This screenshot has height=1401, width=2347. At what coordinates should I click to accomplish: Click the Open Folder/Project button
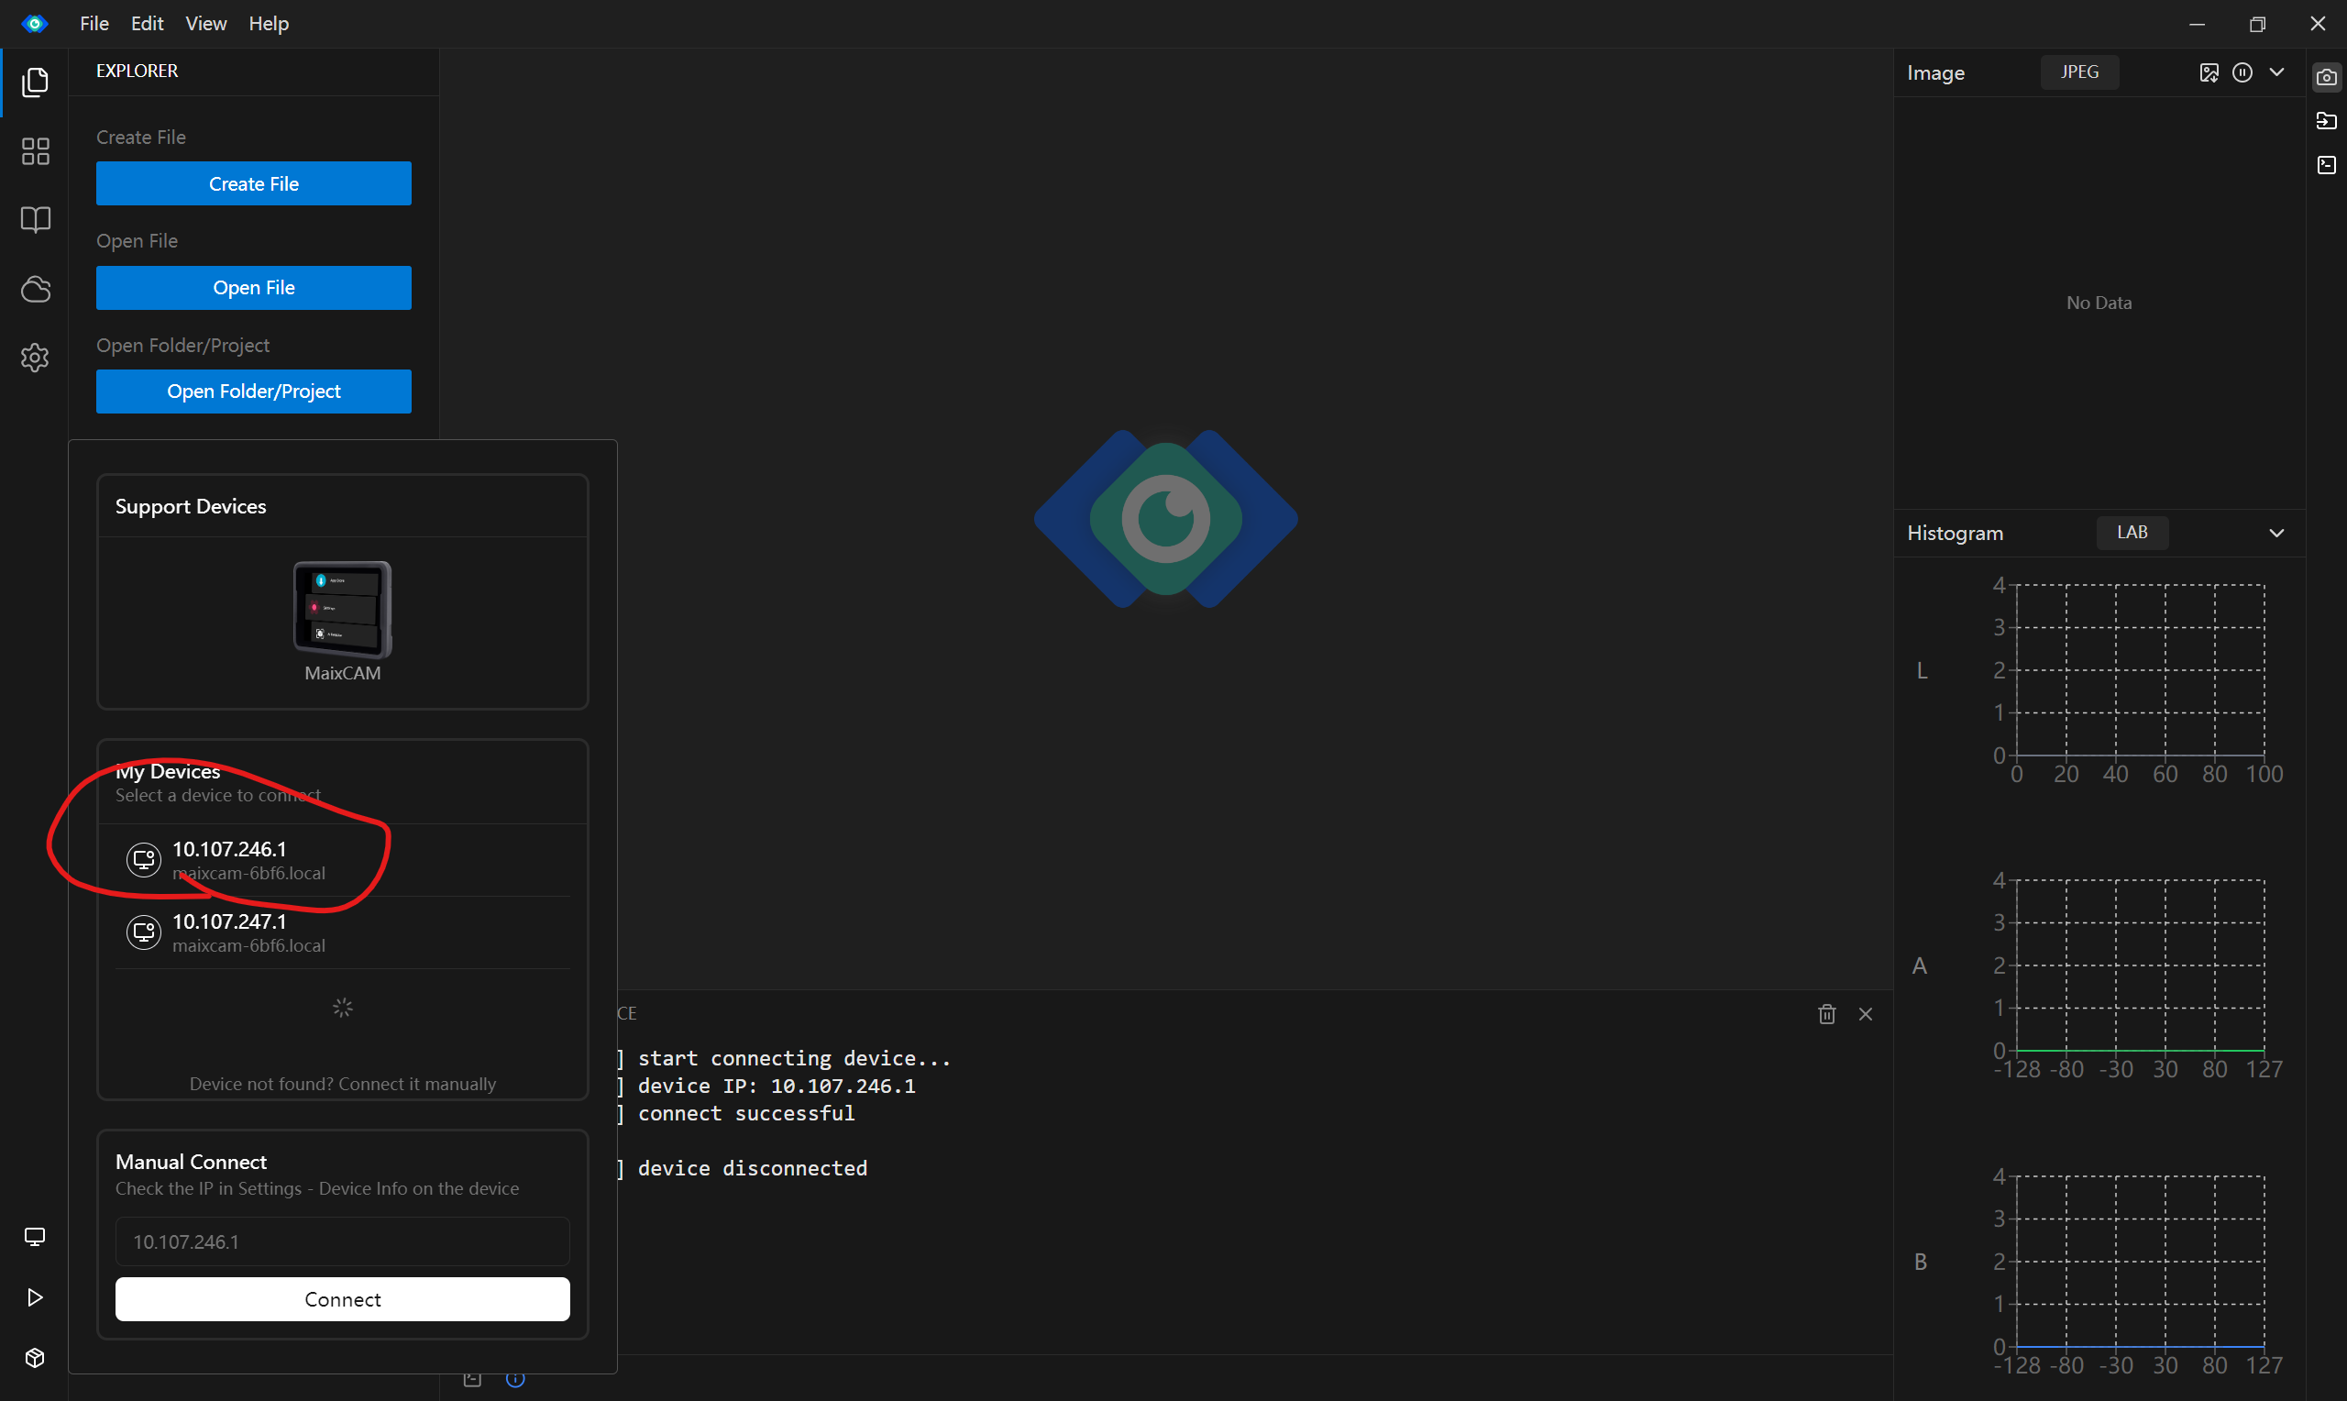[254, 391]
